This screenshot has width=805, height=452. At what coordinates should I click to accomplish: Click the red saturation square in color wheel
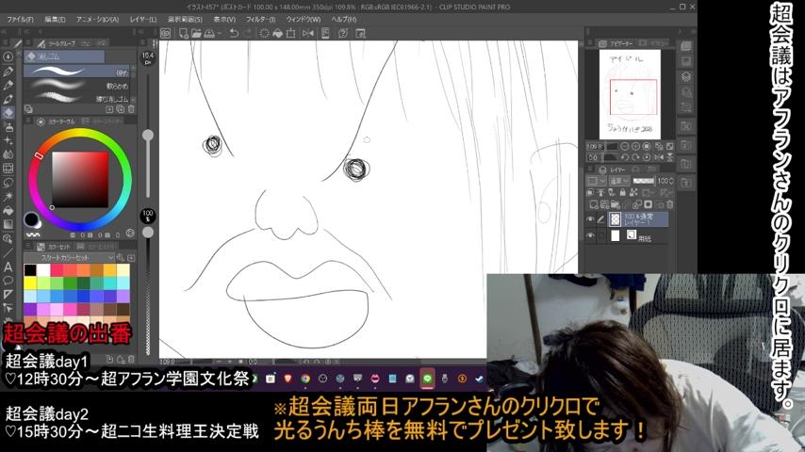(x=80, y=179)
